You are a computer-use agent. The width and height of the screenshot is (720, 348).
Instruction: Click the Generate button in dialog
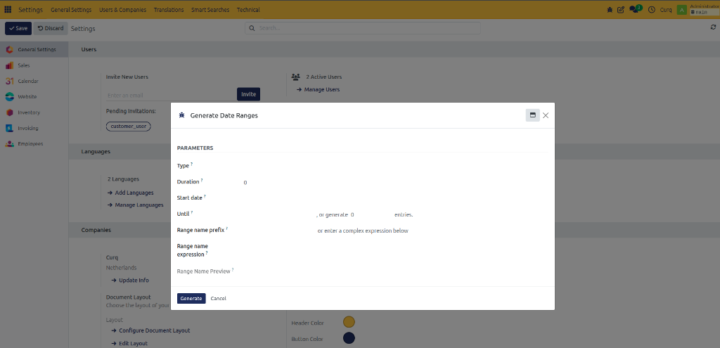click(x=191, y=298)
